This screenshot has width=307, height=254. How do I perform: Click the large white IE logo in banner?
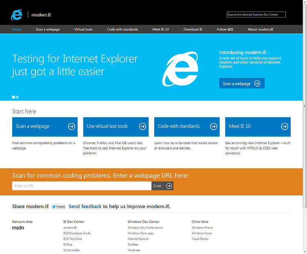[x=180, y=69]
